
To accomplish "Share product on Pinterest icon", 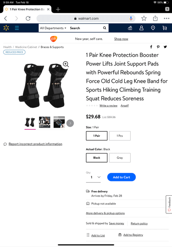I will [x=158, y=47].
